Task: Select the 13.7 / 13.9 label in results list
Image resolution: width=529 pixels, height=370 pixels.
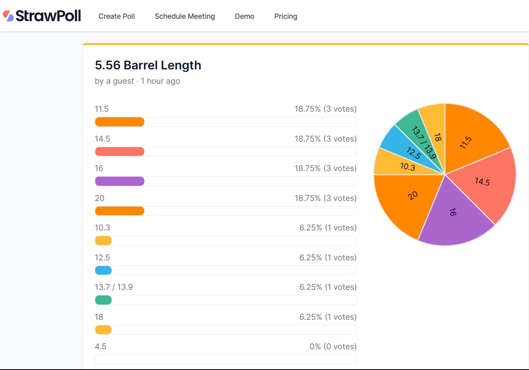Action: pos(114,287)
